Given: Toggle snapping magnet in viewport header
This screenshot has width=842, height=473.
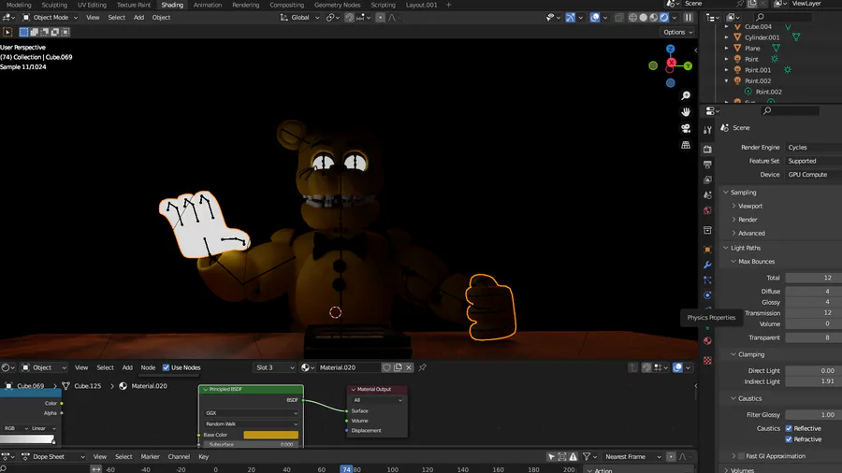Looking at the screenshot, I should [349, 17].
